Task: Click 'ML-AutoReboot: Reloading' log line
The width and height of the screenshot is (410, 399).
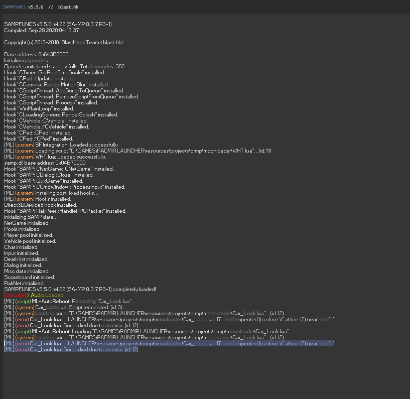Action: [70, 301]
